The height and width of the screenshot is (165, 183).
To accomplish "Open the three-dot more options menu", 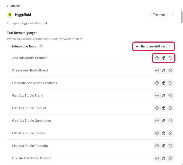I will [x=173, y=15].
